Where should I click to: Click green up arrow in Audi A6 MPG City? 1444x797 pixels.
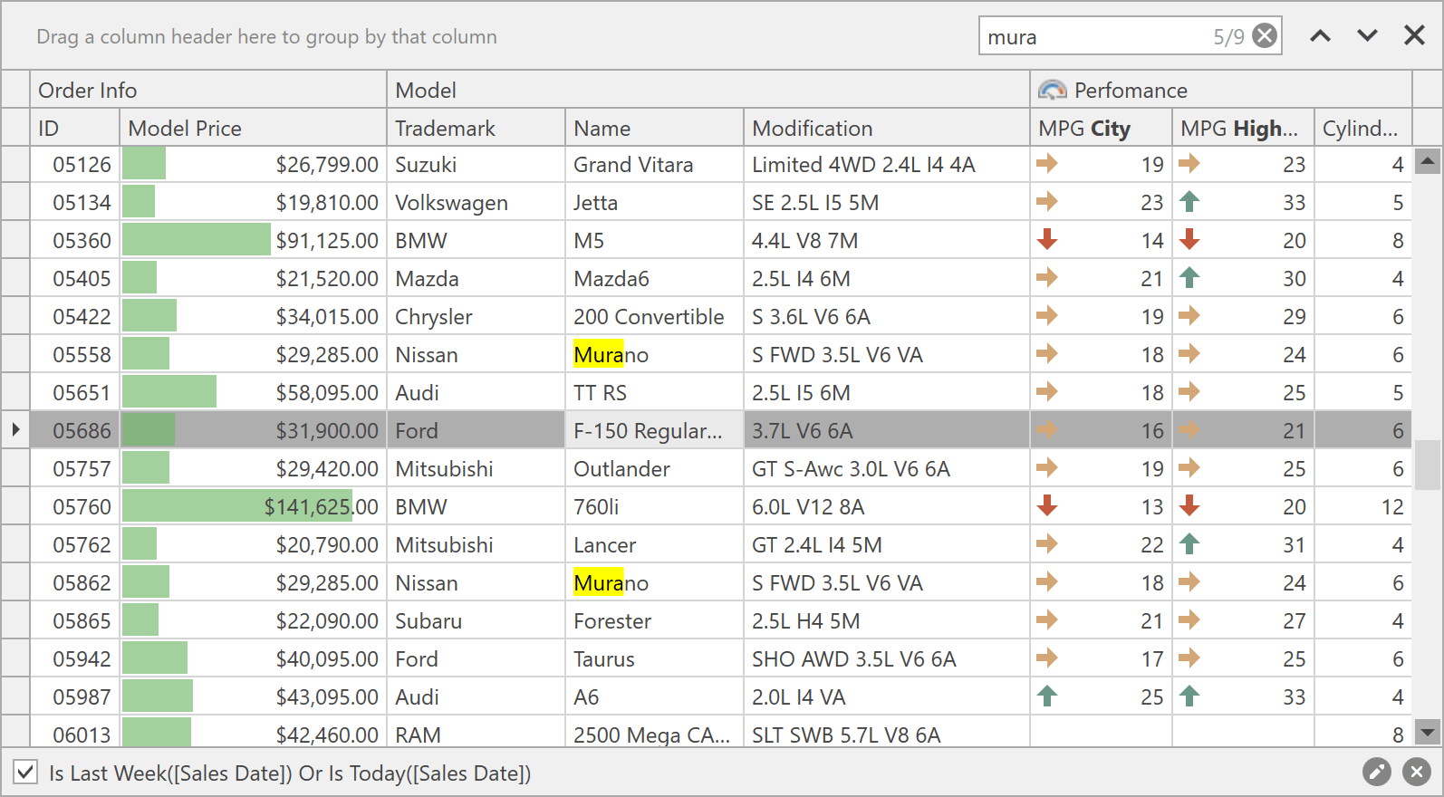pyautogui.click(x=1047, y=696)
